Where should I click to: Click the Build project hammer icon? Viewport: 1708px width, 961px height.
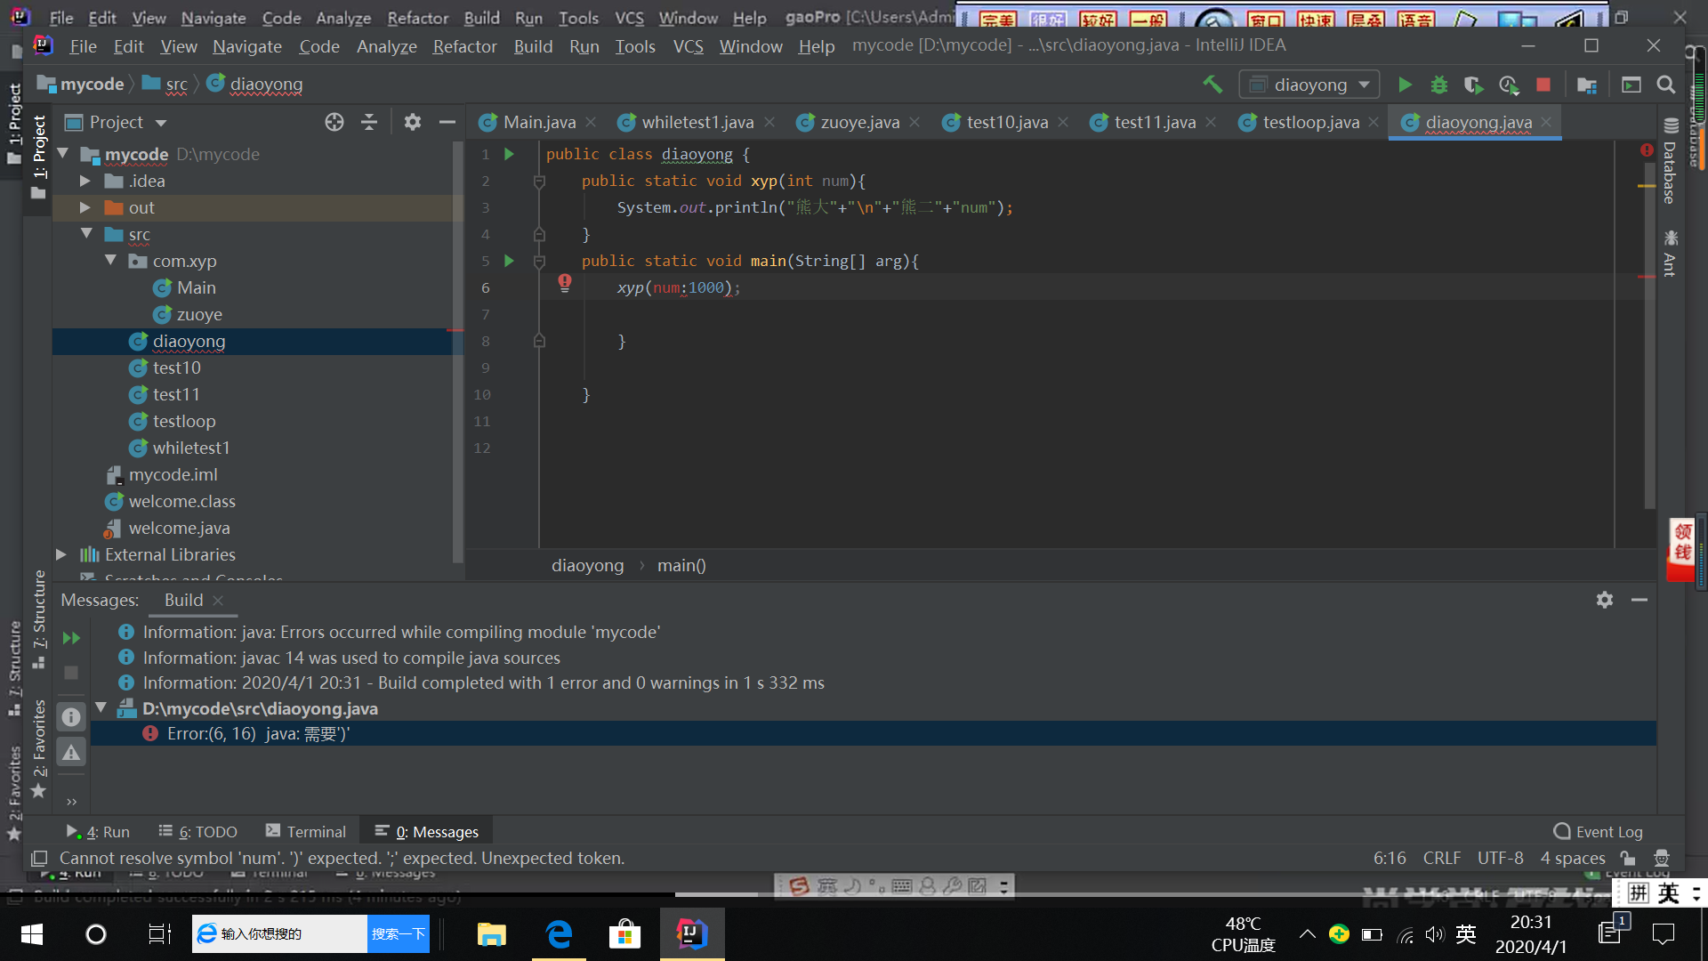pos(1212,85)
